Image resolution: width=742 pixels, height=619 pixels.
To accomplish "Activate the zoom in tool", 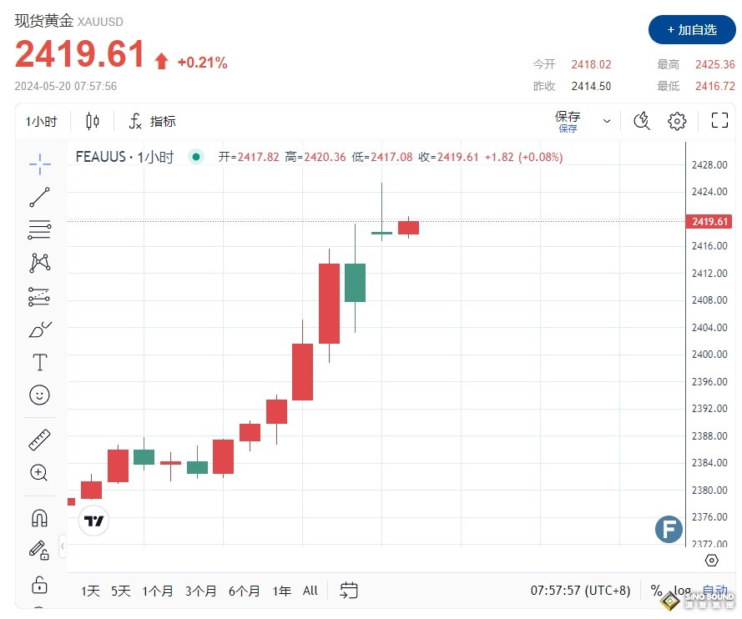I will pyautogui.click(x=39, y=472).
